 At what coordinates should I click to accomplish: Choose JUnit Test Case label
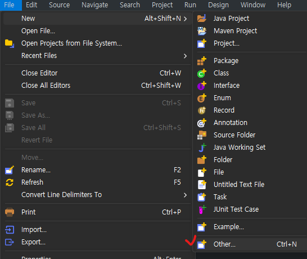(236, 209)
